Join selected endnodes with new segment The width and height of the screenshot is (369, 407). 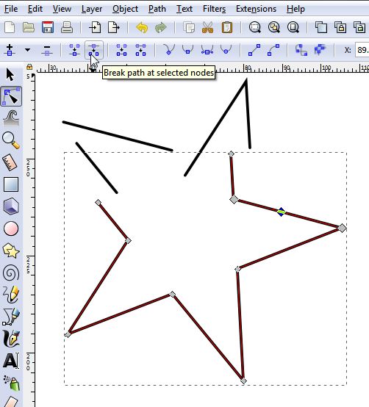(x=121, y=50)
